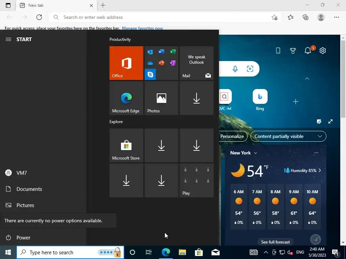Screen dimensions: 346x259
Task: Open the Edge profile avatar
Action: tap(321, 17)
